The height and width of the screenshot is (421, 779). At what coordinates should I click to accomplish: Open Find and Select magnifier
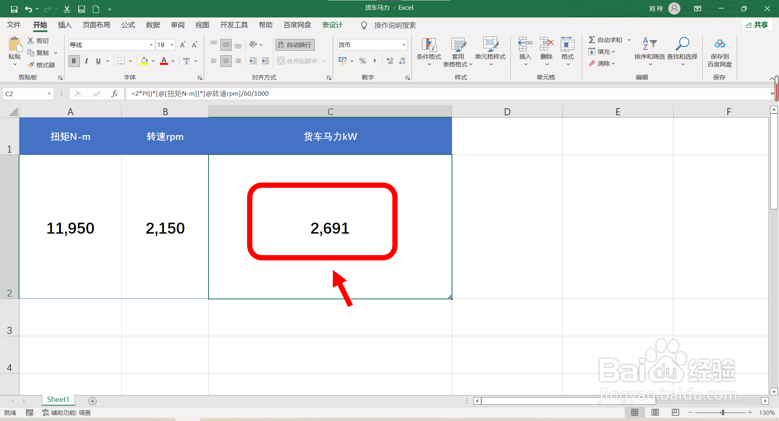[x=682, y=52]
